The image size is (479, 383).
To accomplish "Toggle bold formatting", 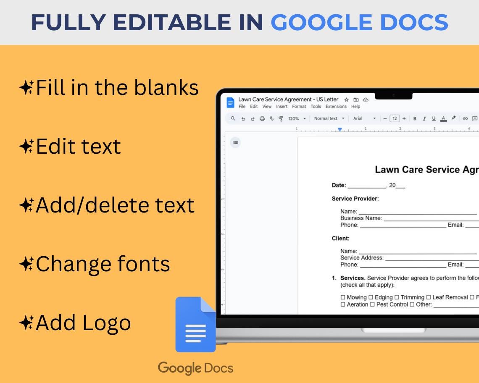I will [x=415, y=118].
